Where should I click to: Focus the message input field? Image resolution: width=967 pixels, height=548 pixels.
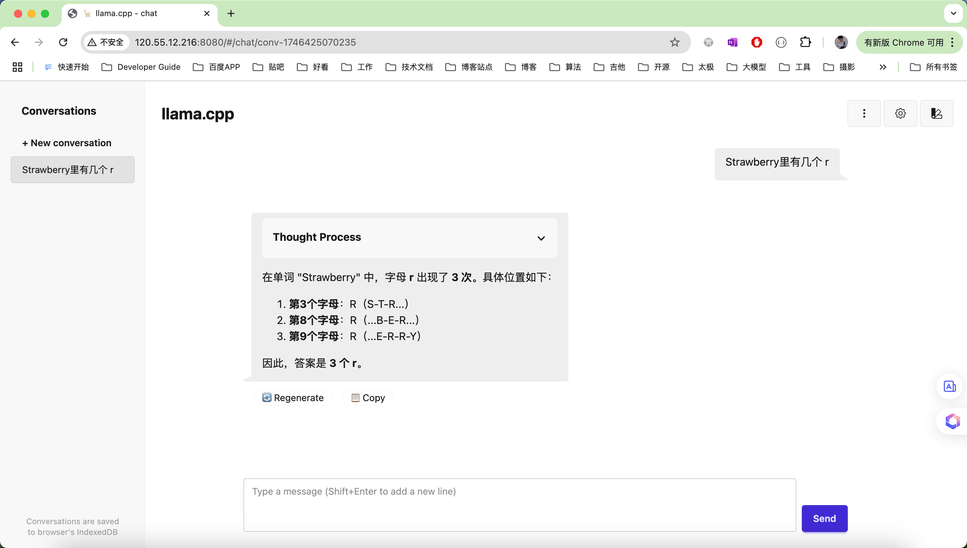click(520, 505)
